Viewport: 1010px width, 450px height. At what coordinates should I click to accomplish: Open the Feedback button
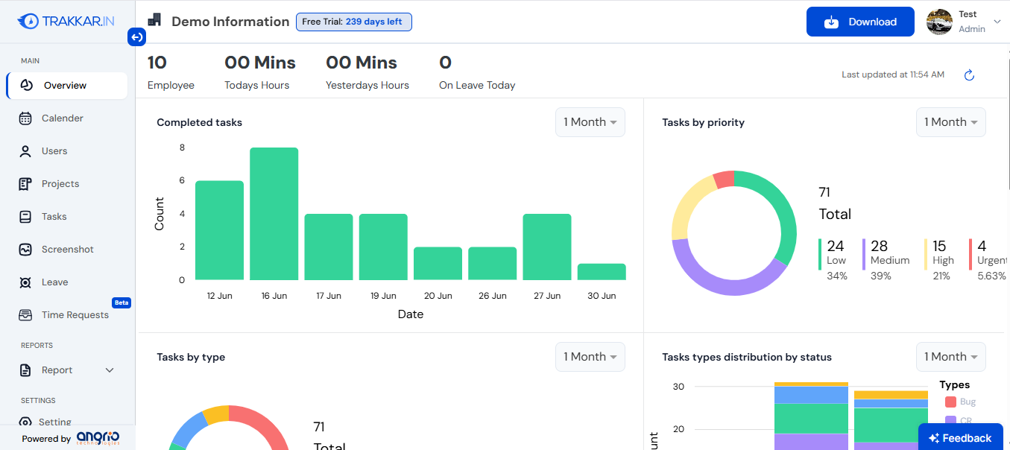[x=961, y=438]
